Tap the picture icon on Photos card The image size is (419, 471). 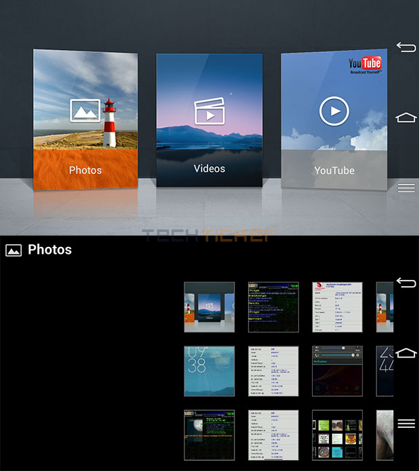pyautogui.click(x=85, y=111)
